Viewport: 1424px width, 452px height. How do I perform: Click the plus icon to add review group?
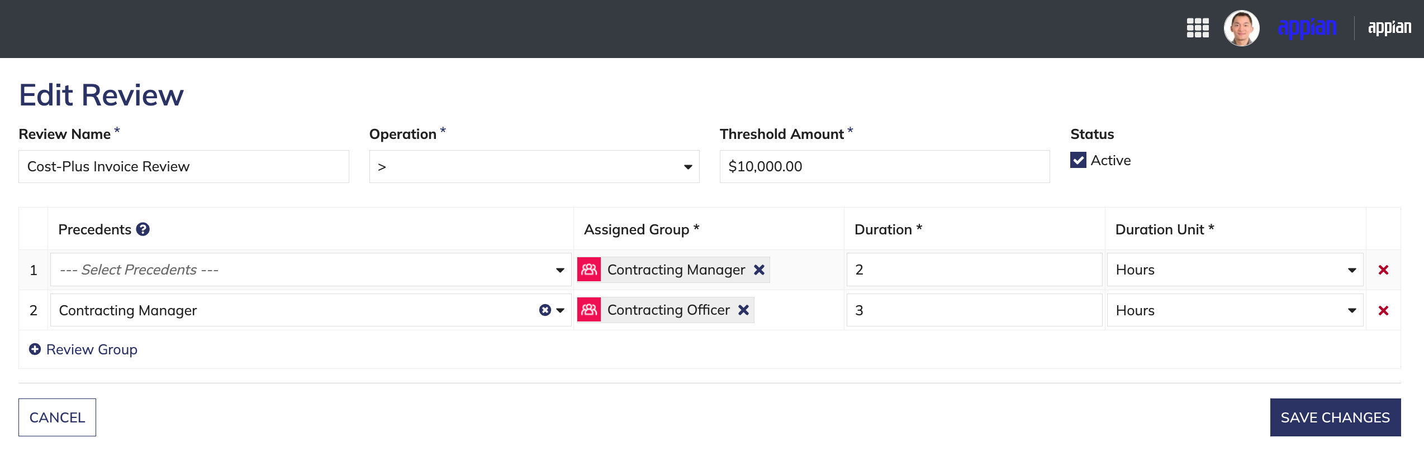coord(35,349)
